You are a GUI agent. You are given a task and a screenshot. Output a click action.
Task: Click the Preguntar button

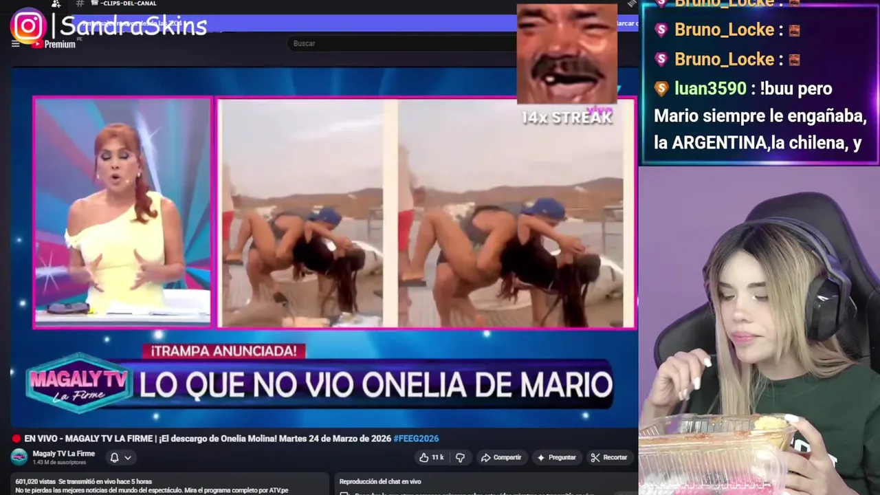(x=556, y=457)
